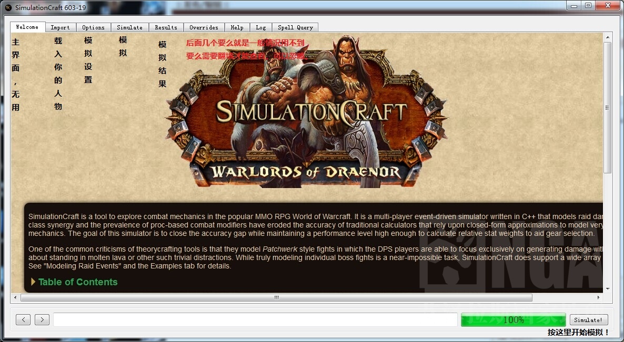Image resolution: width=624 pixels, height=342 pixels.
Task: View the Results tab
Action: (166, 27)
